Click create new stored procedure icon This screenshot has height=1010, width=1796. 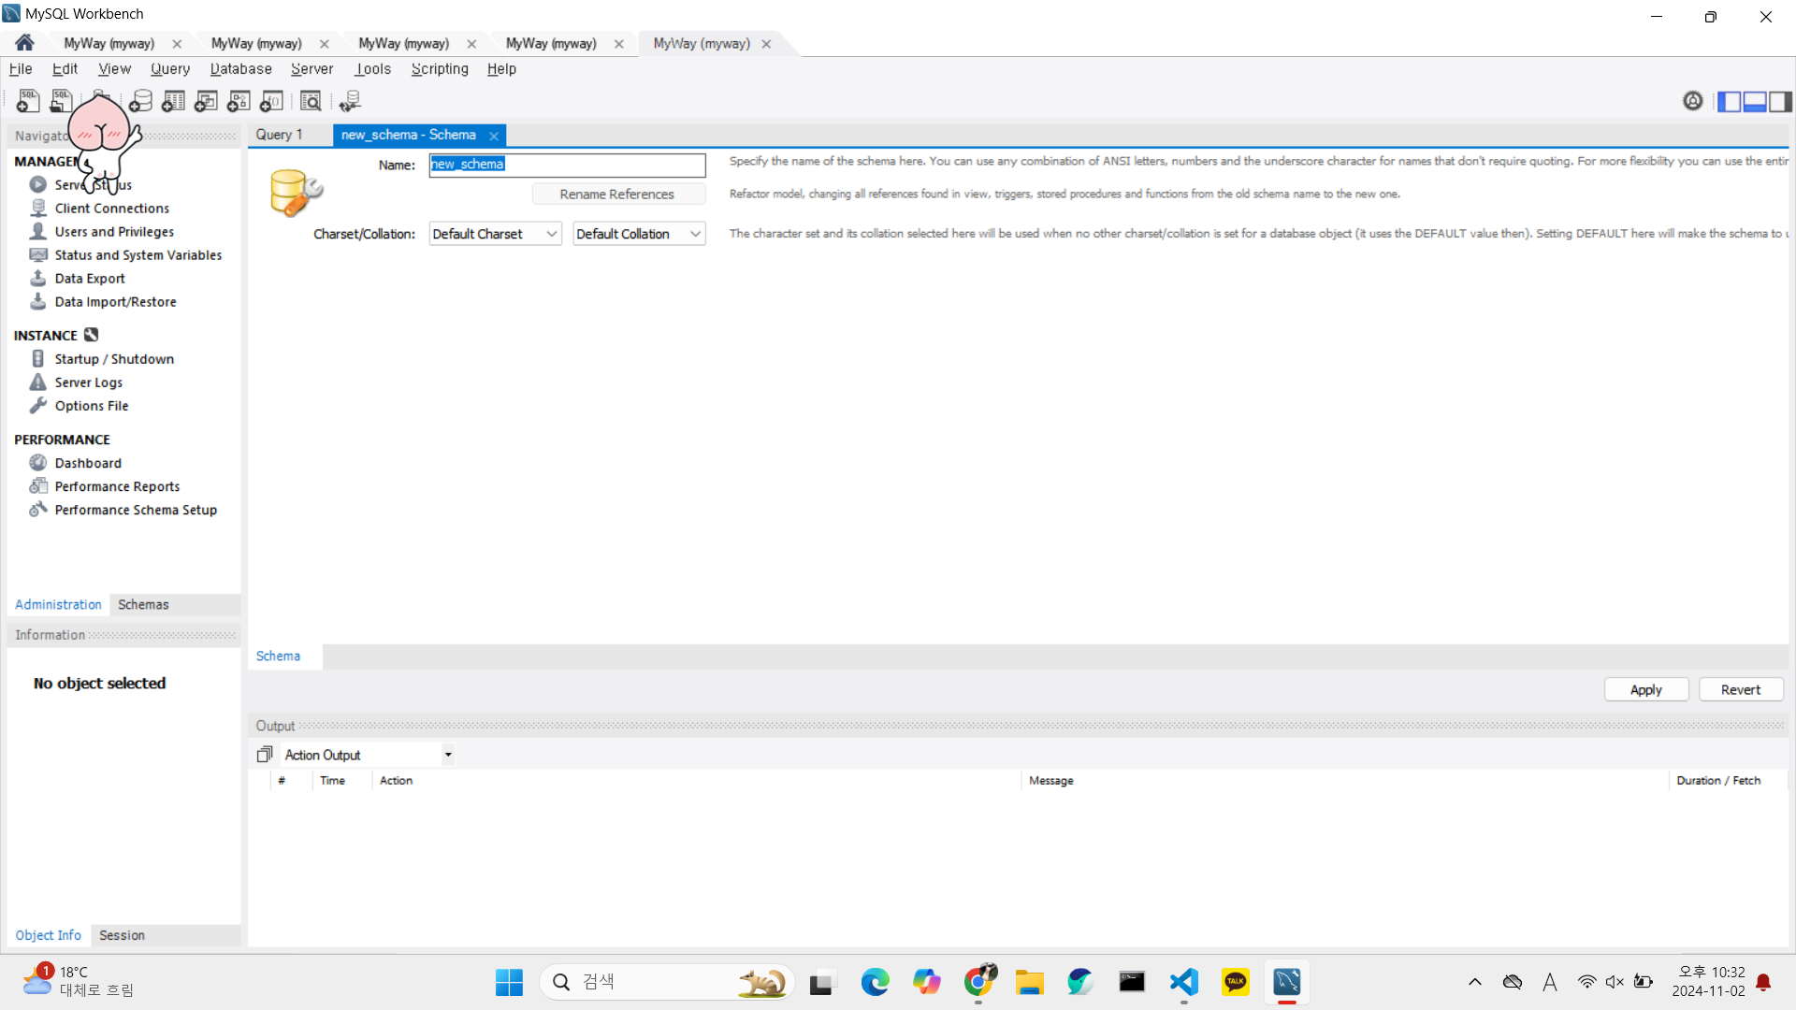coord(239,101)
